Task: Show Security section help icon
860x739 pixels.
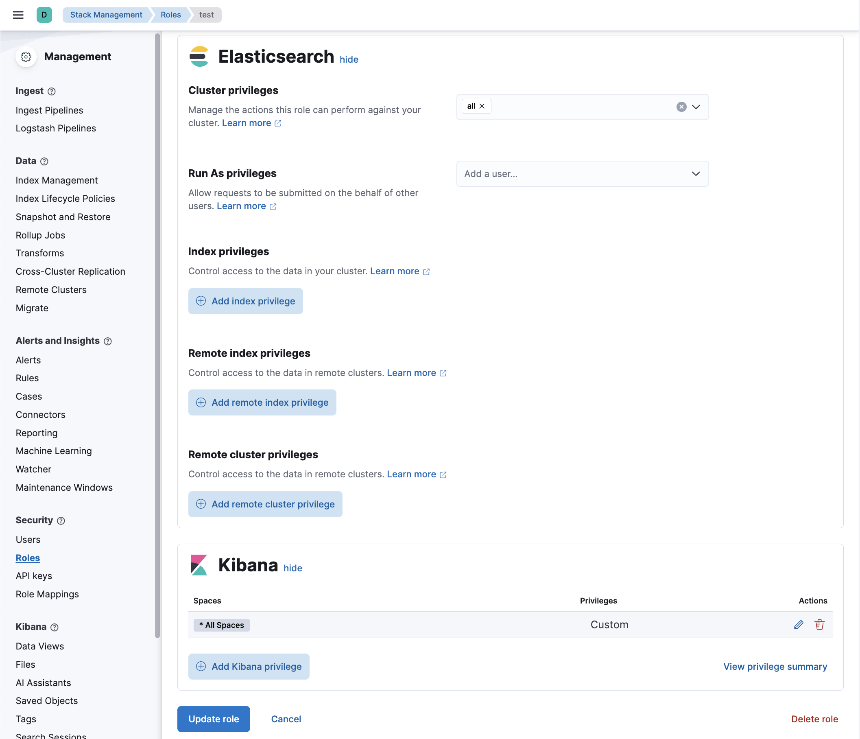Action: [61, 520]
